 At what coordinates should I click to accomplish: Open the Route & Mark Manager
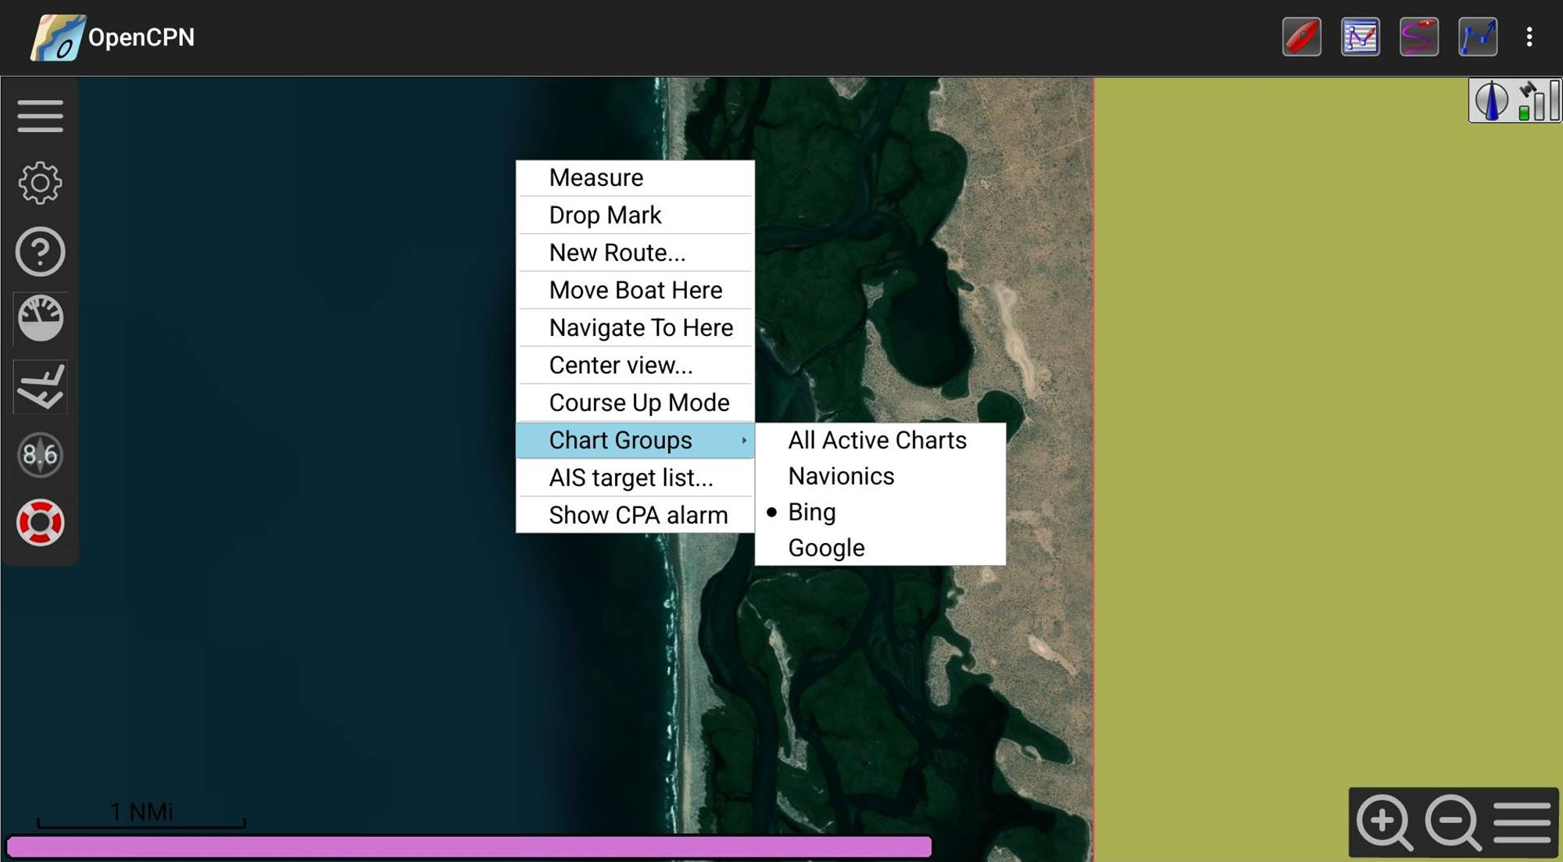[1360, 36]
